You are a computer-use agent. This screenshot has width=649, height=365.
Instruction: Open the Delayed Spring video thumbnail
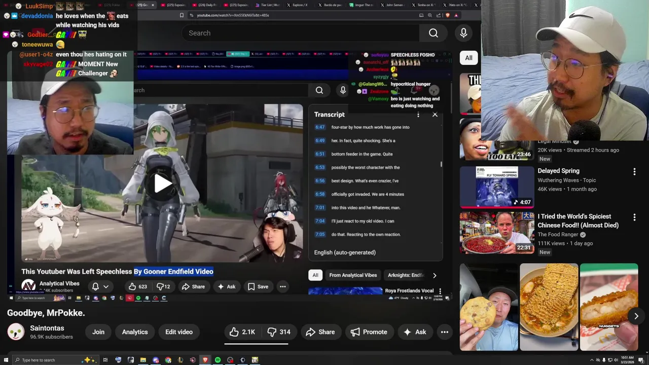(497, 187)
